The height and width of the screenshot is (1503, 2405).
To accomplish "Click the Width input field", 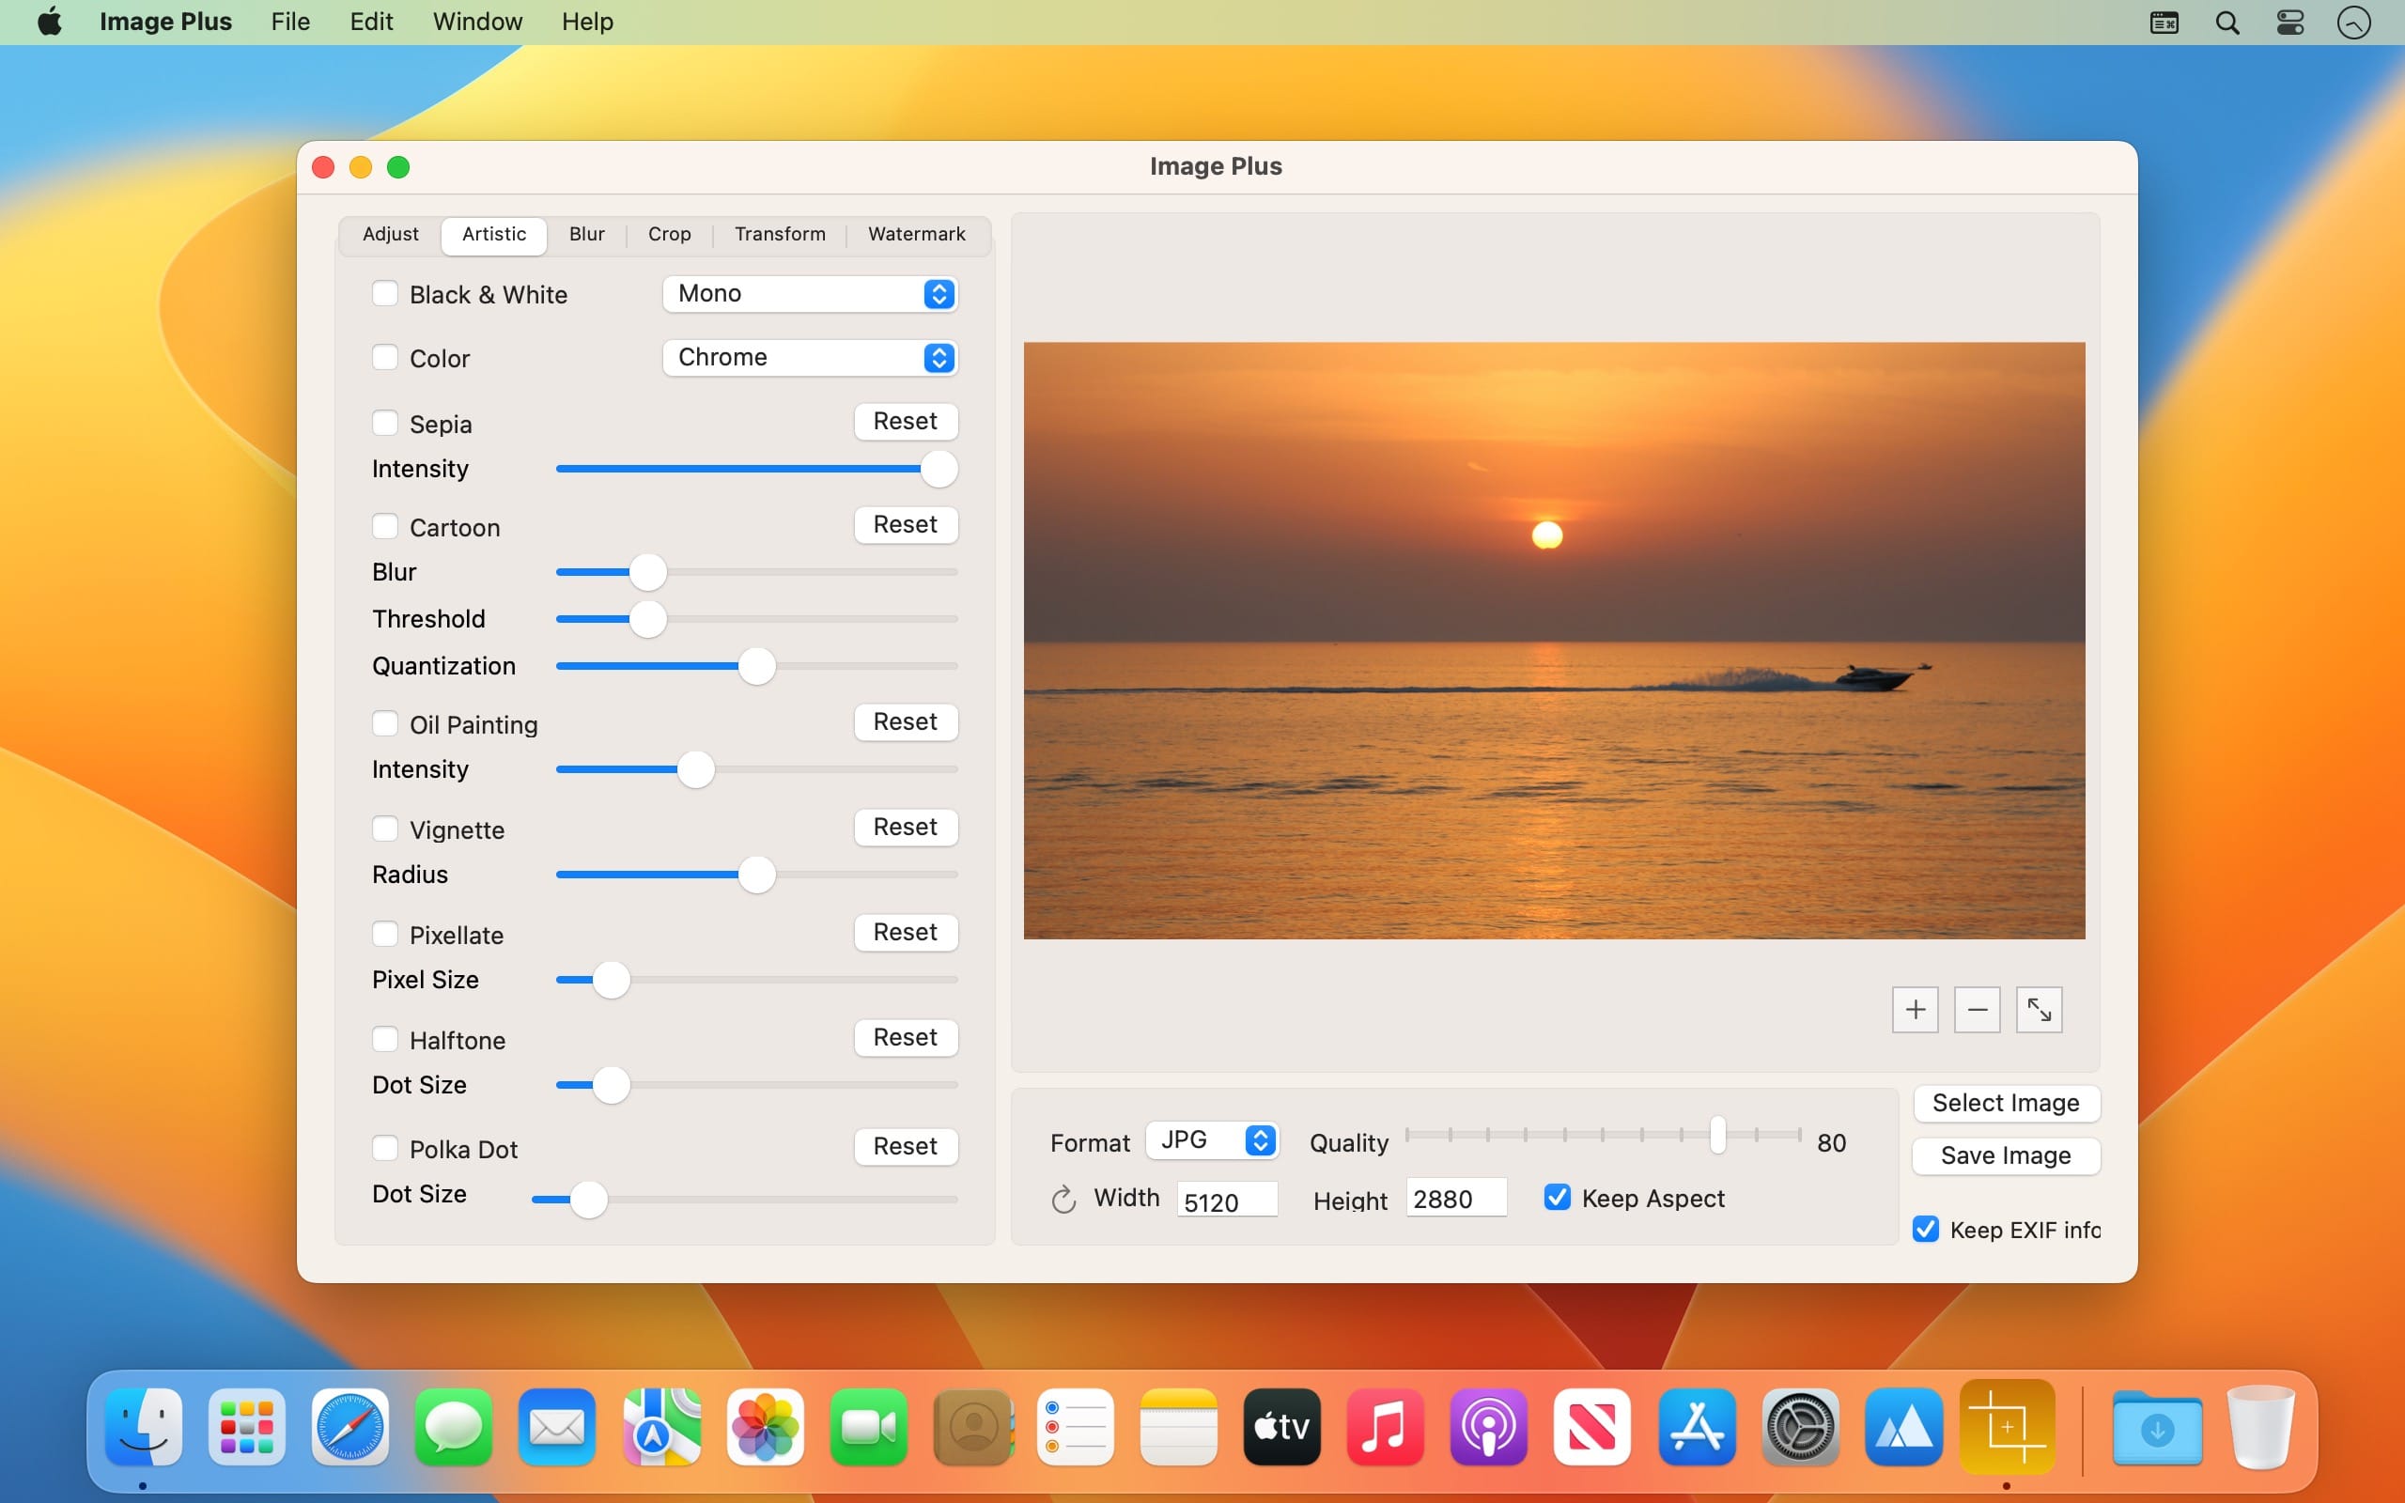I will (x=1226, y=1200).
